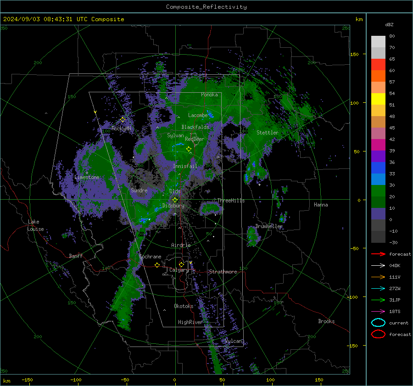
Task: Click the yellow diamond marker above Calgary
Action: (x=181, y=264)
